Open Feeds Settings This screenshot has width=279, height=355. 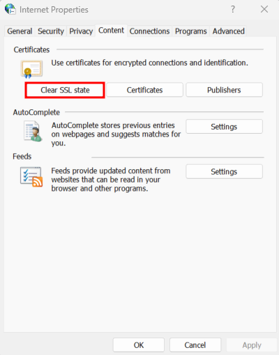tap(224, 172)
